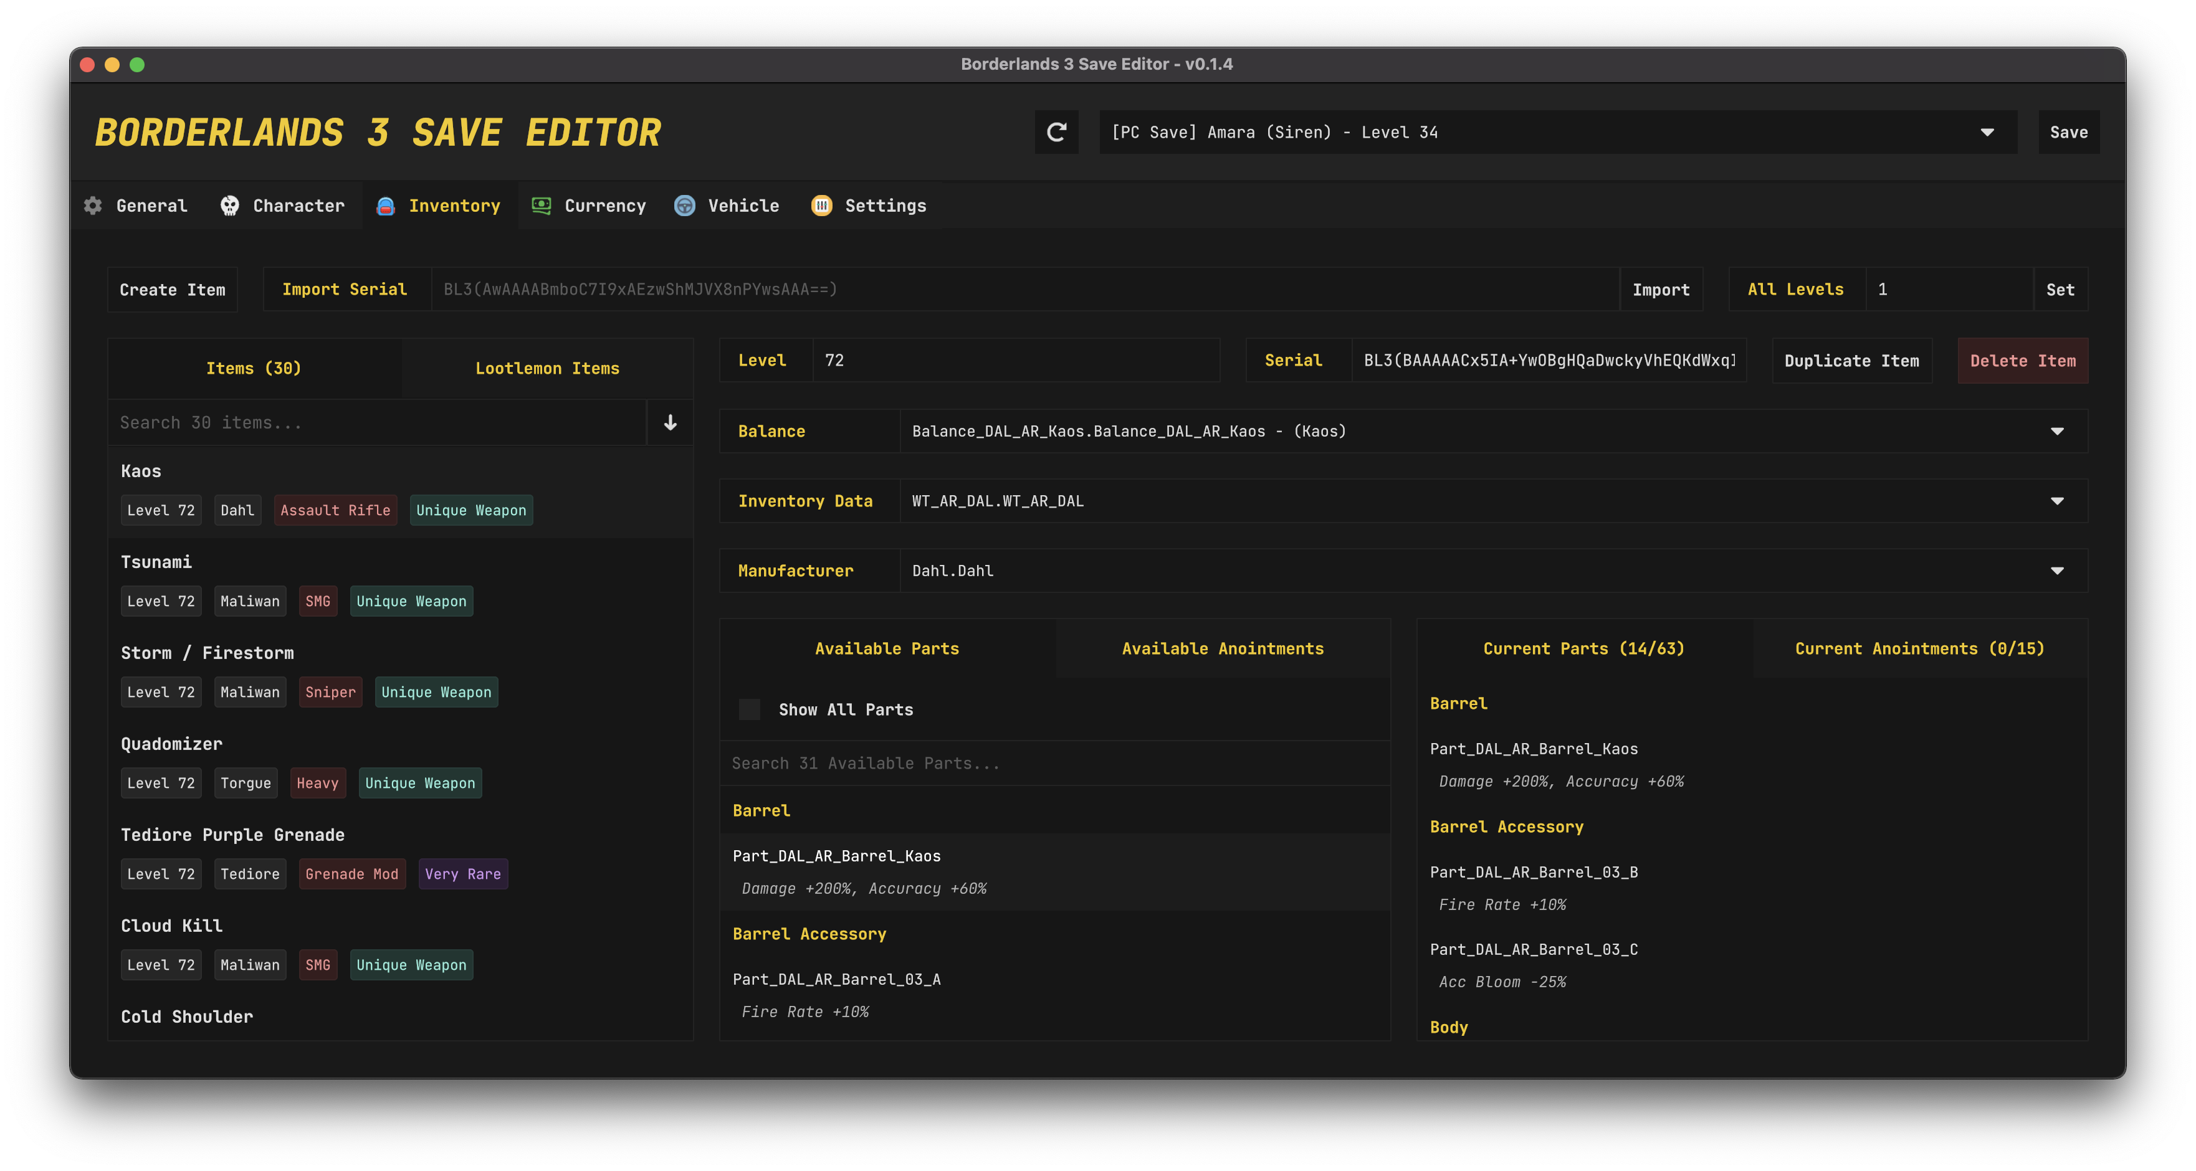The height and width of the screenshot is (1171, 2196).
Task: Add available part Part_DAL_AR_Barrel_Kaos
Action: pyautogui.click(x=1056, y=872)
